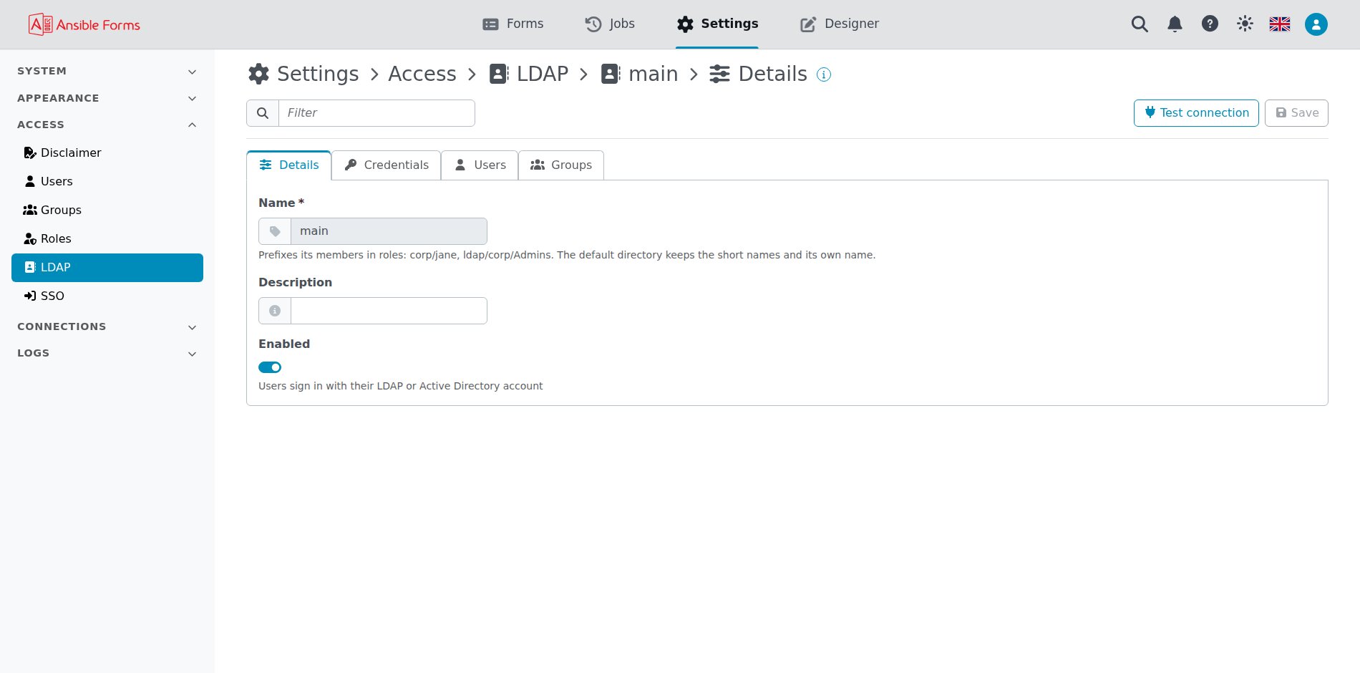Expand the APPEARANCE sidebar section
The height and width of the screenshot is (673, 1360).
[x=107, y=98]
